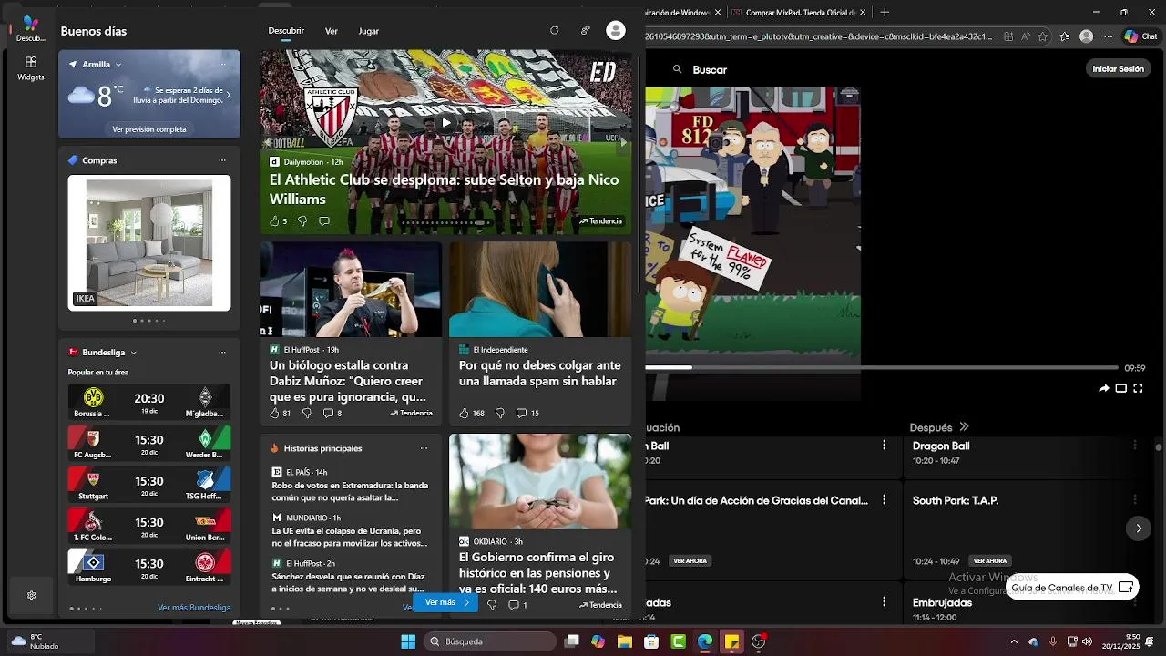
Task: Go to next featured story arrow
Action: point(623,142)
